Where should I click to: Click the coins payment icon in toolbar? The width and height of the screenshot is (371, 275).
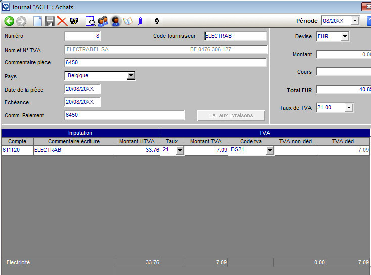coord(74,21)
